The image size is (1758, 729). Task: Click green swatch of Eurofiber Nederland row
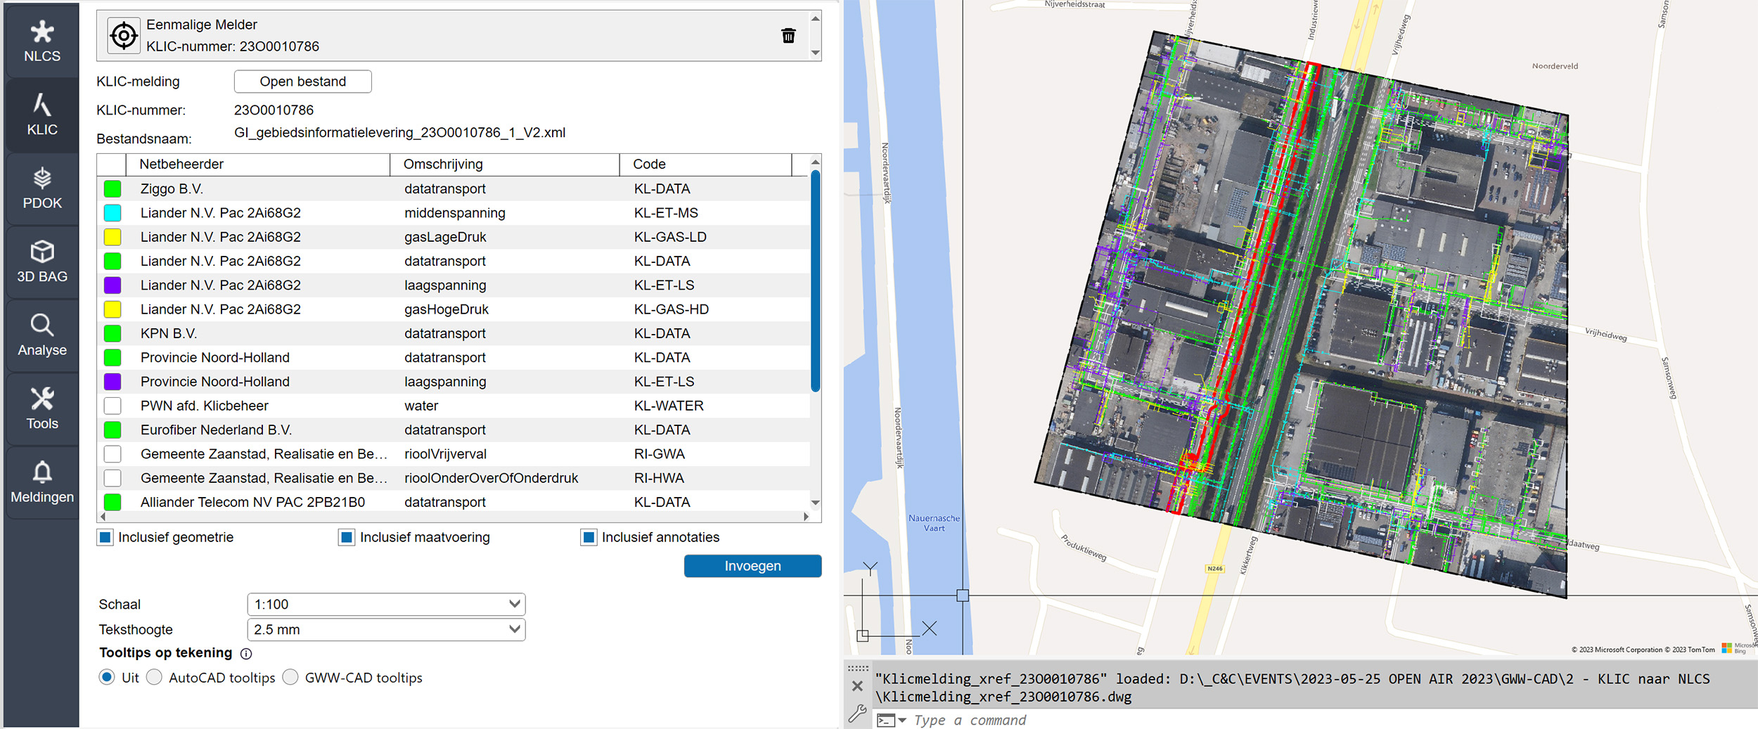[113, 430]
